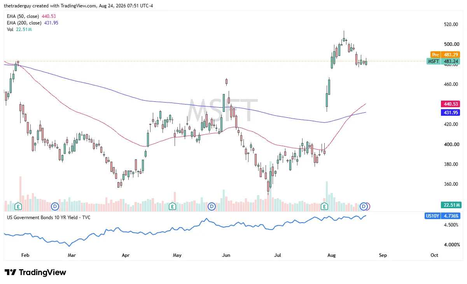Select the Vol 22.51M legend entry

pyautogui.click(x=20, y=30)
